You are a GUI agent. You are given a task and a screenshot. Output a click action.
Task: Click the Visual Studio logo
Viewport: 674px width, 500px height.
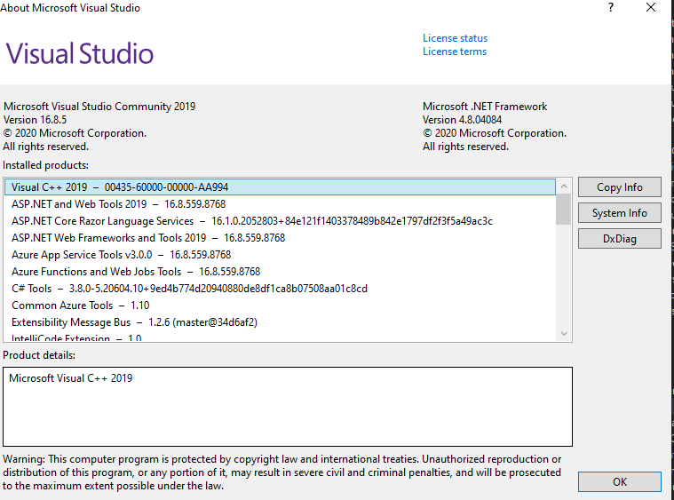click(80, 53)
